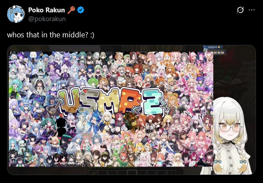The height and width of the screenshot is (183, 263).
Task: Click the Minecraft hotbar at the image bottom
Action: (x=132, y=172)
